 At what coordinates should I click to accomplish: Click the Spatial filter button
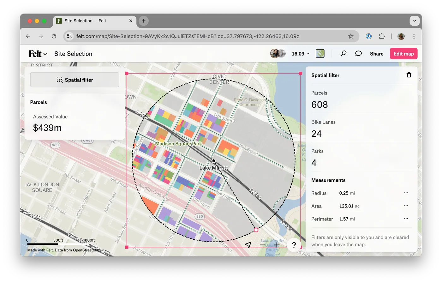coord(75,80)
